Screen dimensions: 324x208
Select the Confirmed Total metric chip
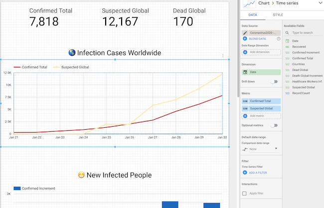(261, 101)
